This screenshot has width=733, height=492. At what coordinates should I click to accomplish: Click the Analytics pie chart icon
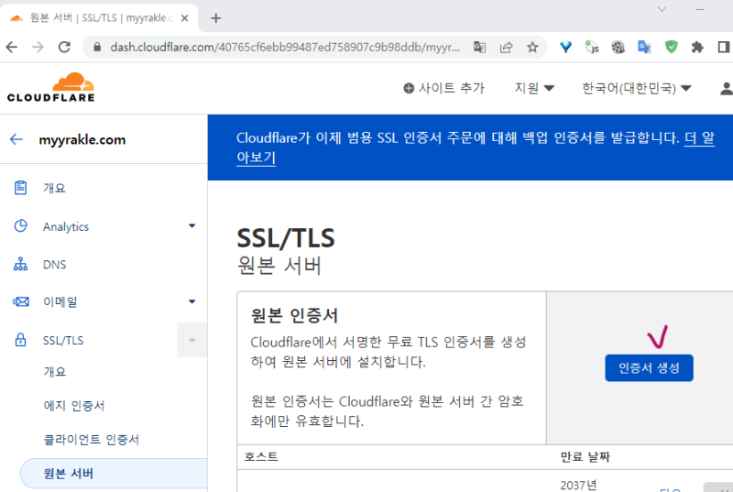[x=20, y=225]
